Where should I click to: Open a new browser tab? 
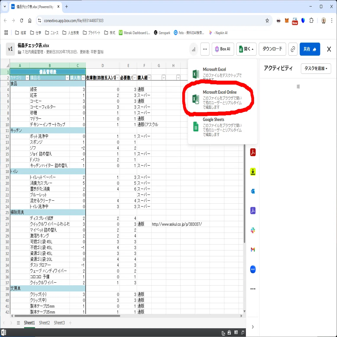point(66,7)
